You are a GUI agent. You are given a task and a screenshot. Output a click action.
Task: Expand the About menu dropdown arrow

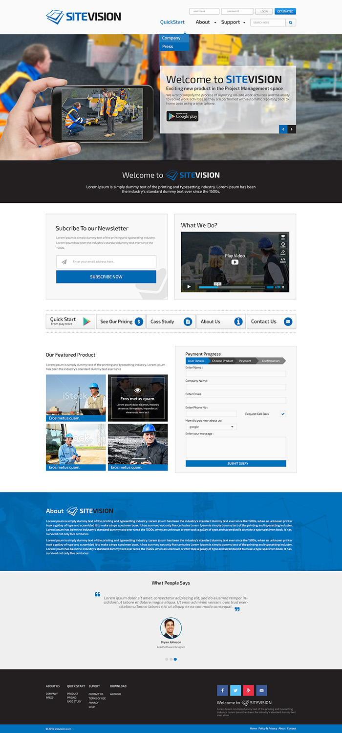[215, 22]
